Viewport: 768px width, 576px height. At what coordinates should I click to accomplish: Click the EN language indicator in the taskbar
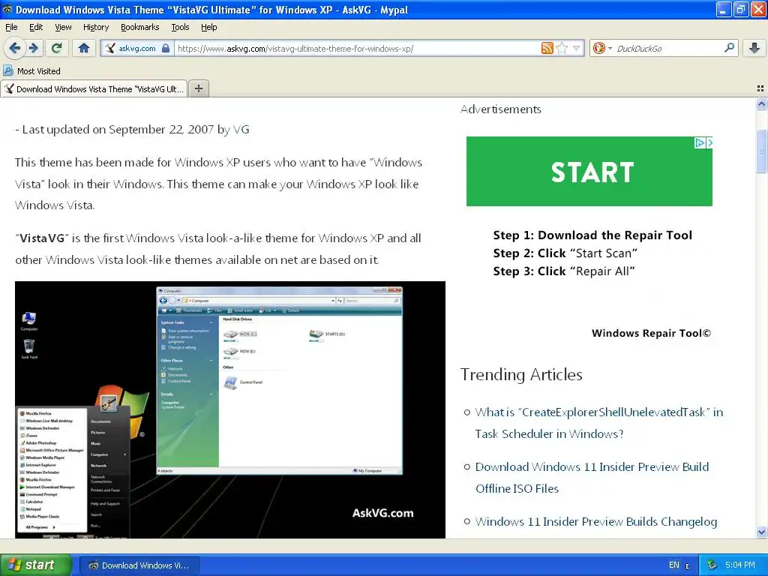(674, 565)
